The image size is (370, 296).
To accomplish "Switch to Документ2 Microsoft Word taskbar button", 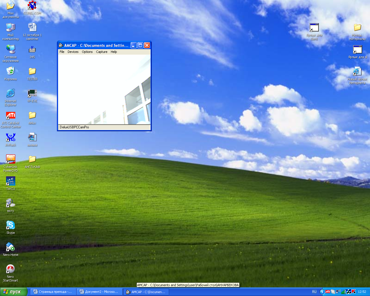I will coord(99,292).
